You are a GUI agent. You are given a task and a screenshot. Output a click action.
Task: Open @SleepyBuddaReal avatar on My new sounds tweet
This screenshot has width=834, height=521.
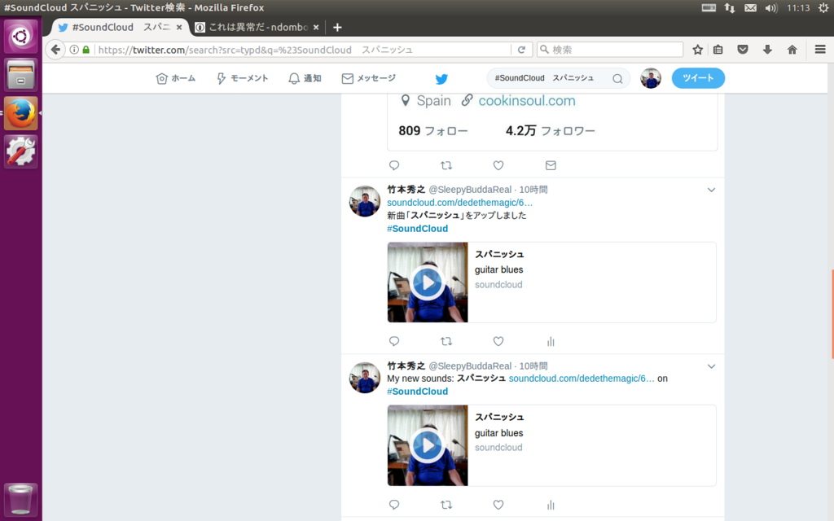click(x=365, y=378)
